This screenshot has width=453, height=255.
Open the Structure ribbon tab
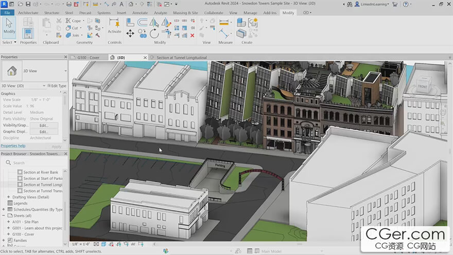pos(51,13)
